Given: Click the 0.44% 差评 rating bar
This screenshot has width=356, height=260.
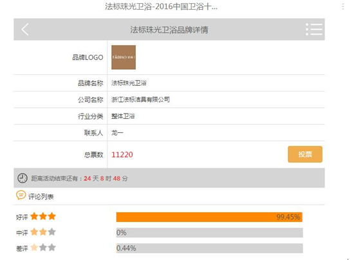Looking at the screenshot, I should coord(209,248).
